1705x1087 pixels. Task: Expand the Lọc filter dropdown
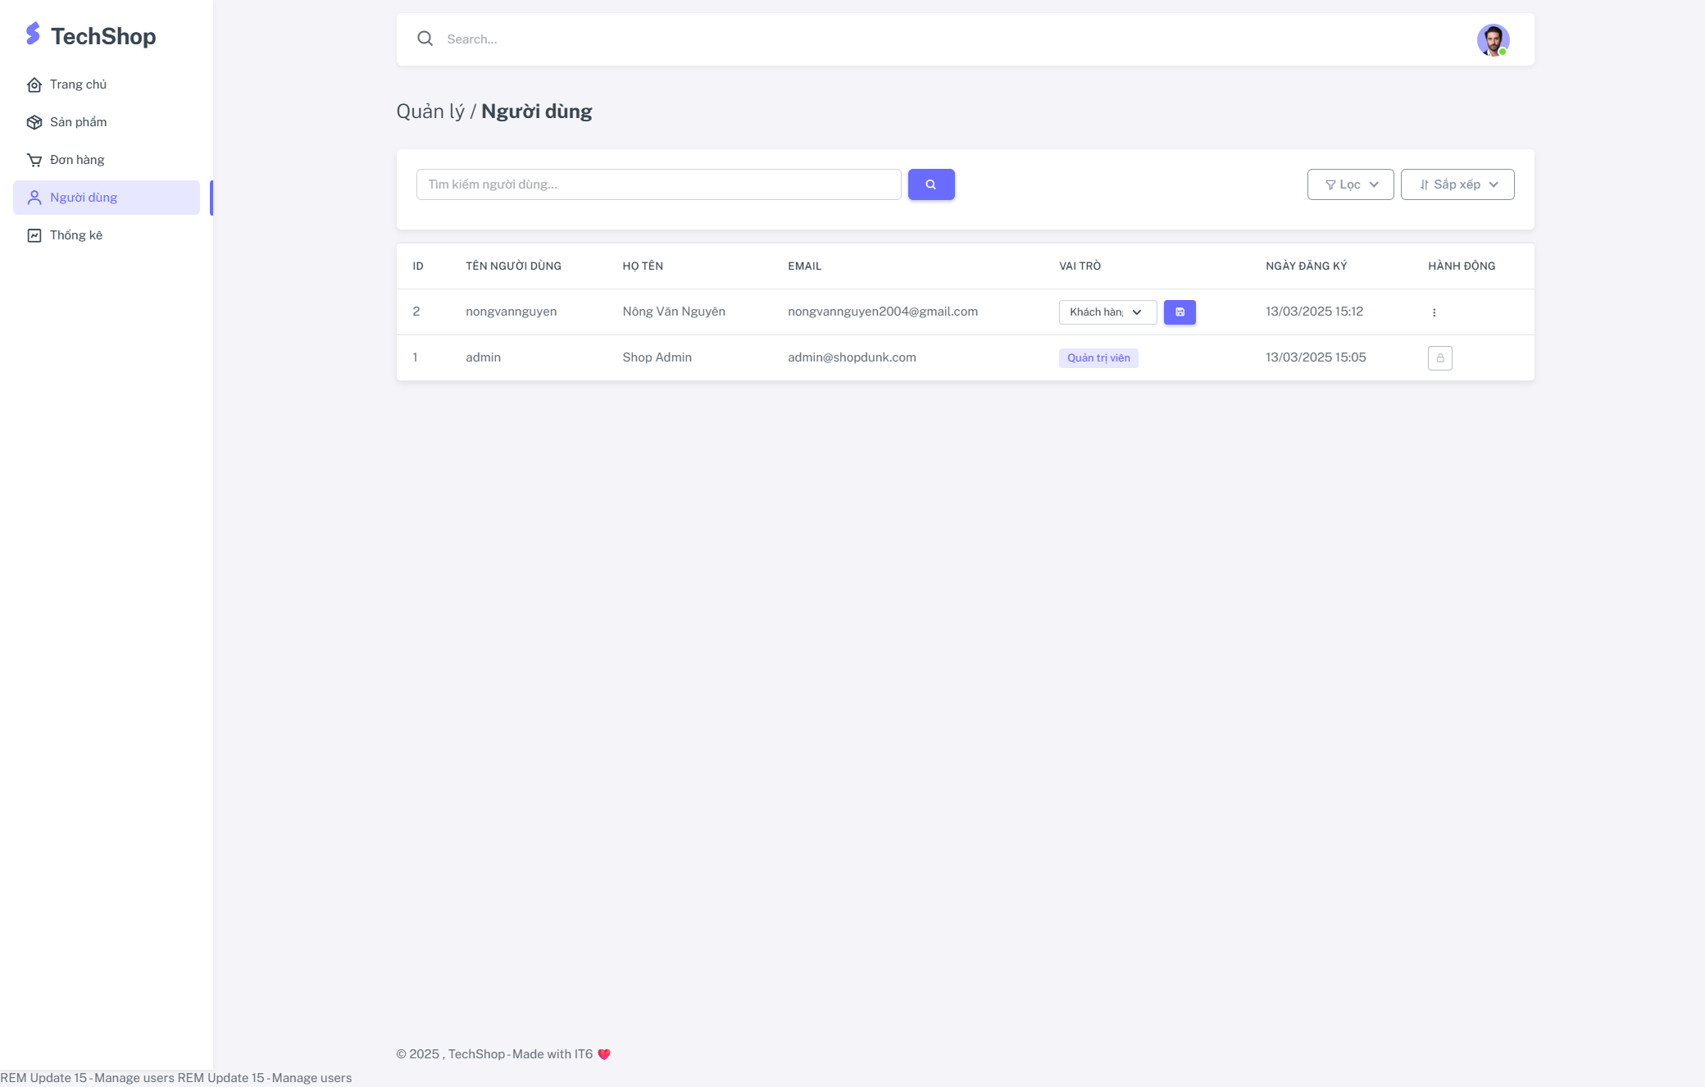pyautogui.click(x=1350, y=184)
